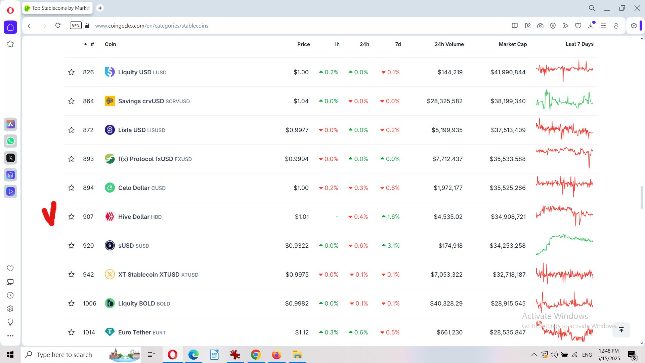Open the ad blocker shield icon
Image resolution: width=645 pixels, height=363 pixels.
tap(553, 26)
